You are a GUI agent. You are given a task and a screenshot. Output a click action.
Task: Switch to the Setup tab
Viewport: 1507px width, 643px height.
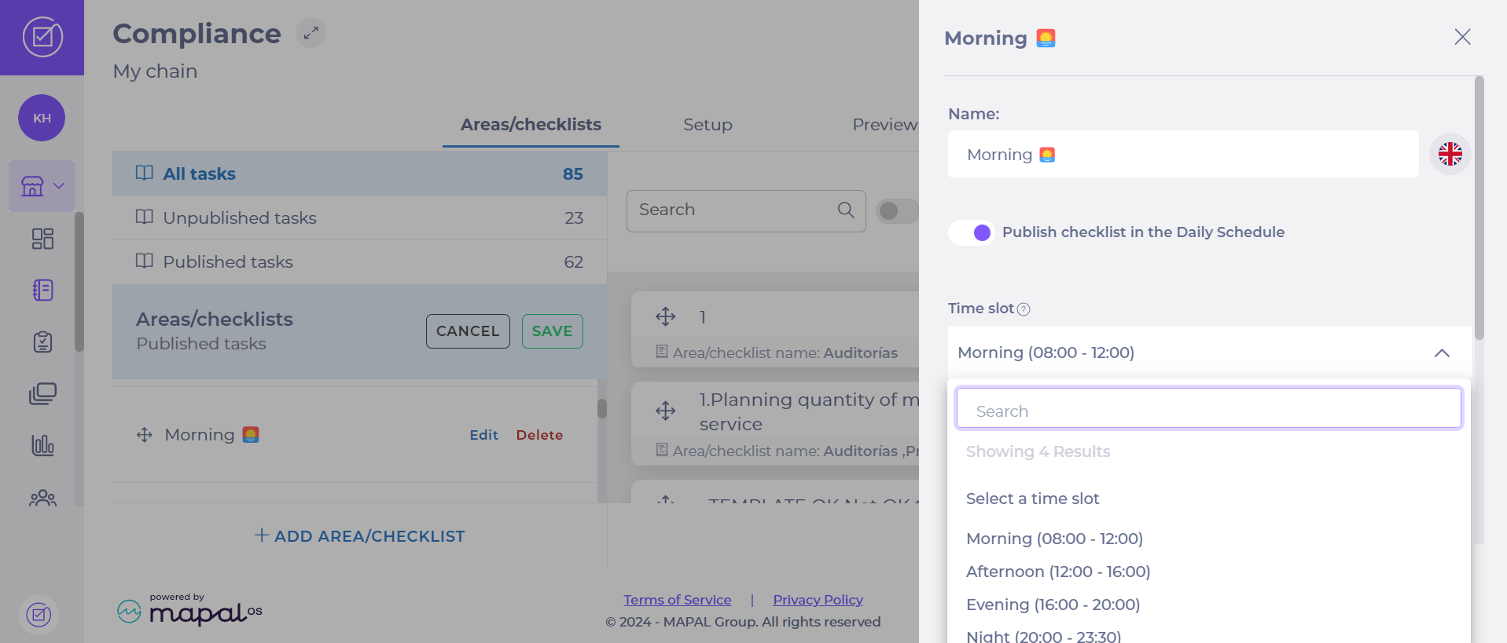click(708, 125)
